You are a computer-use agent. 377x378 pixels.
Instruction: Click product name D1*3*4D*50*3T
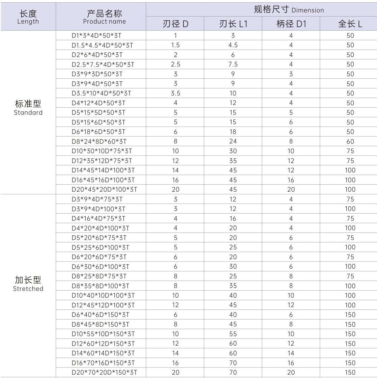pyautogui.click(x=97, y=35)
